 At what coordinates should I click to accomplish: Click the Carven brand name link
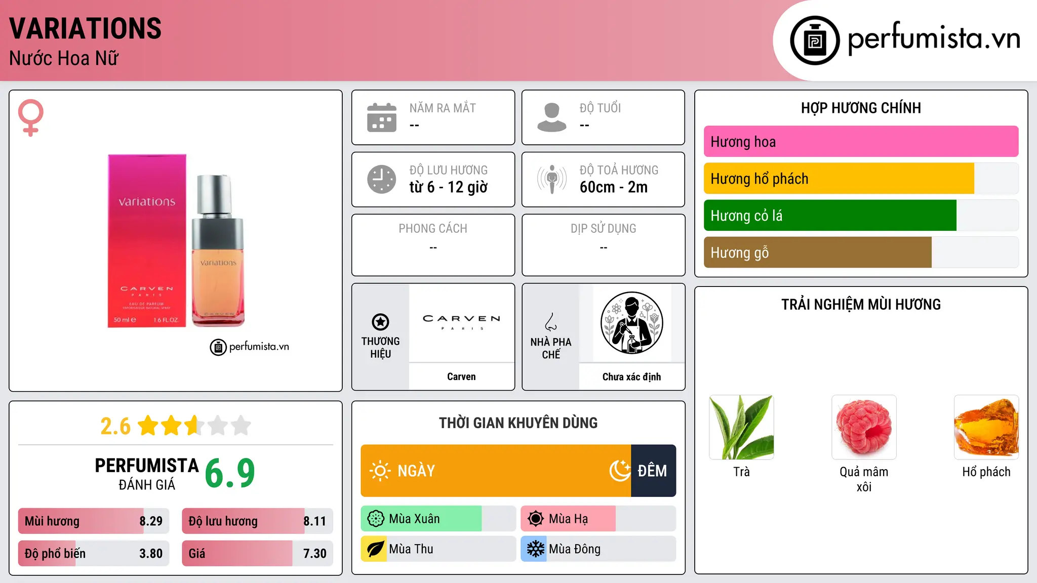tap(461, 377)
